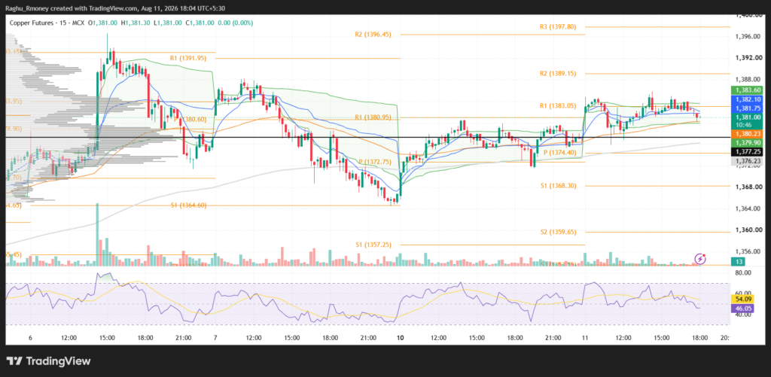
Task: Click the blue 1,382.10 price tag
Action: click(x=748, y=99)
